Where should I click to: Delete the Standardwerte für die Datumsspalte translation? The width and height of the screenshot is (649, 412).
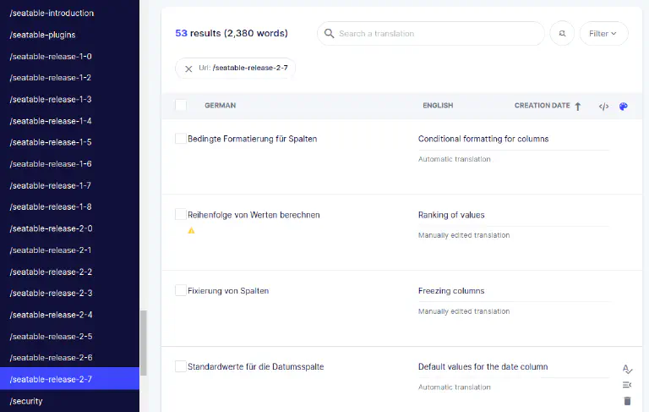click(627, 401)
